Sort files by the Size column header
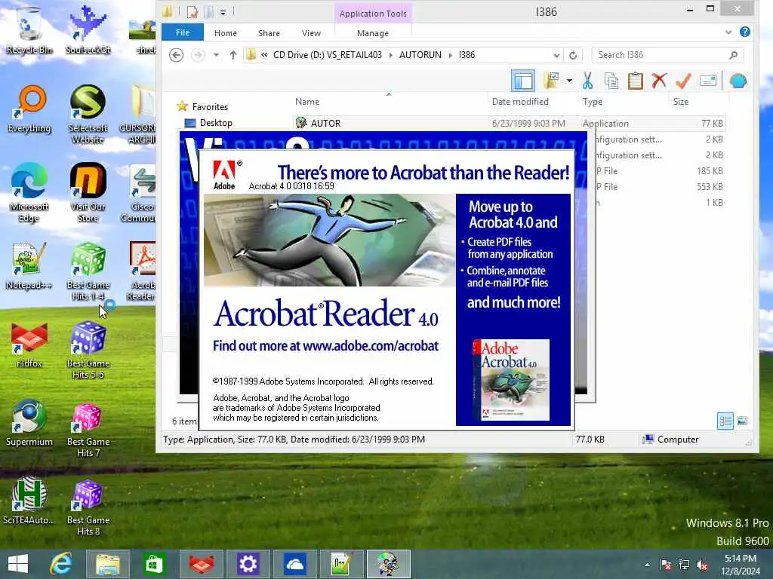This screenshot has width=773, height=579. tap(681, 102)
